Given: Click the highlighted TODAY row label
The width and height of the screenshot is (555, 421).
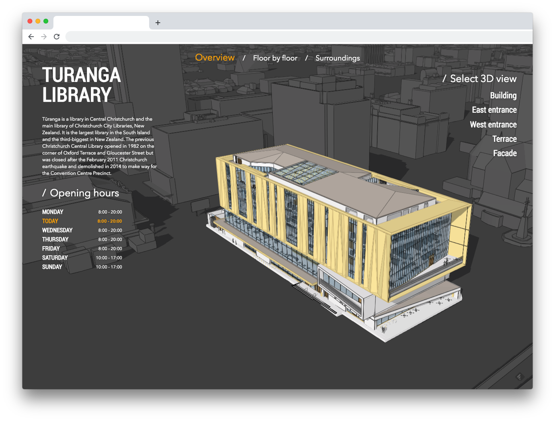Looking at the screenshot, I should [x=50, y=221].
